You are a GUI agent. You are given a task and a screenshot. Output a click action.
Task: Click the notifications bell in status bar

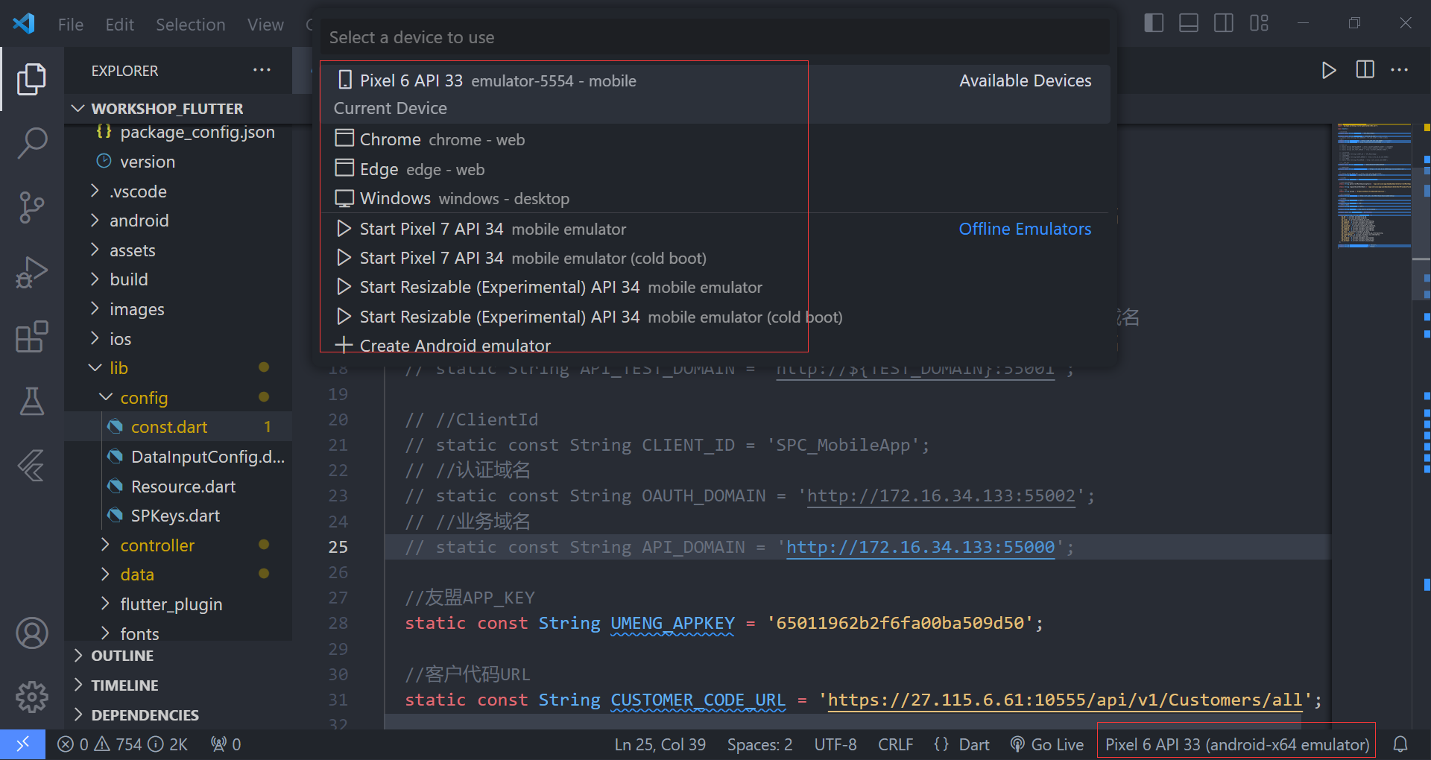(1400, 744)
